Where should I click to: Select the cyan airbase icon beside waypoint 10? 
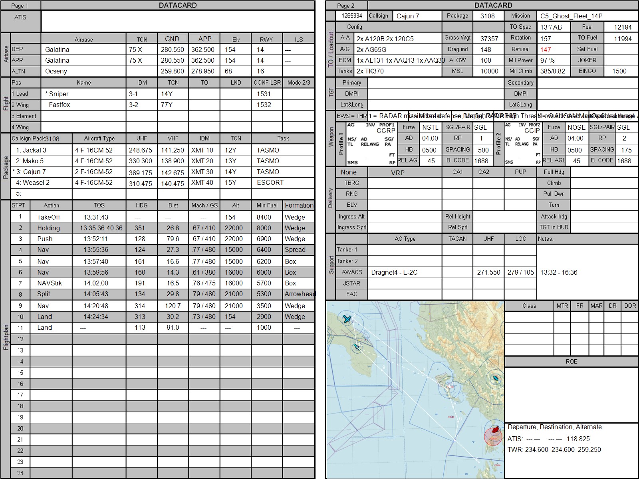(x=357, y=347)
